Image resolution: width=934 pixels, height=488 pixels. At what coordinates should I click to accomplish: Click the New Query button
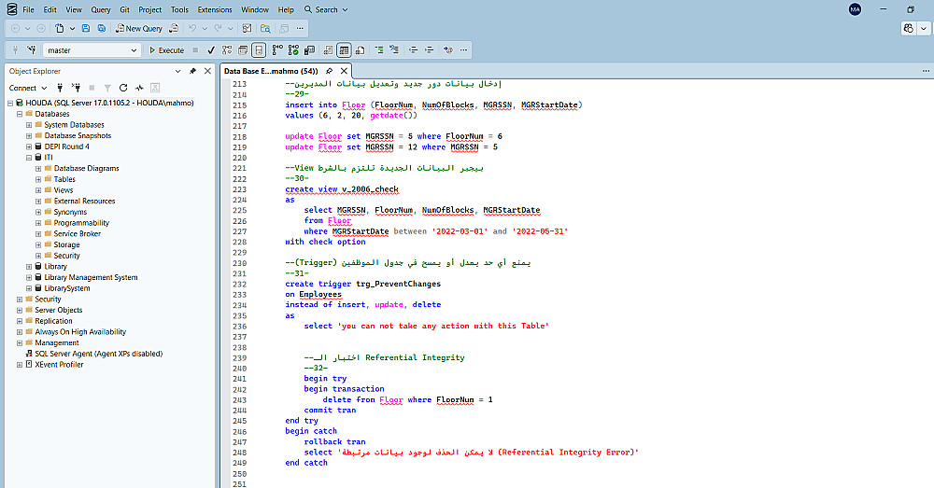point(139,28)
